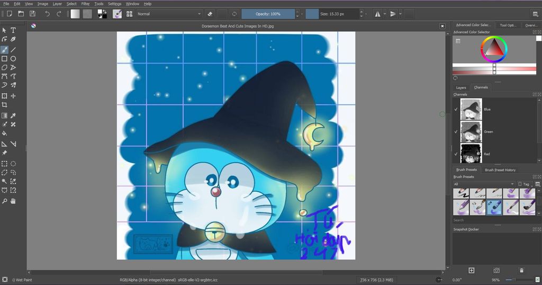Toggle Green channel visibility checkmark
The image size is (542, 285).
(x=456, y=132)
